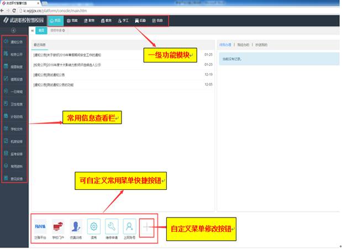The image size is (342, 249).
Task: Open the 卫生检查 sidebar item
Action: [x=13, y=104]
